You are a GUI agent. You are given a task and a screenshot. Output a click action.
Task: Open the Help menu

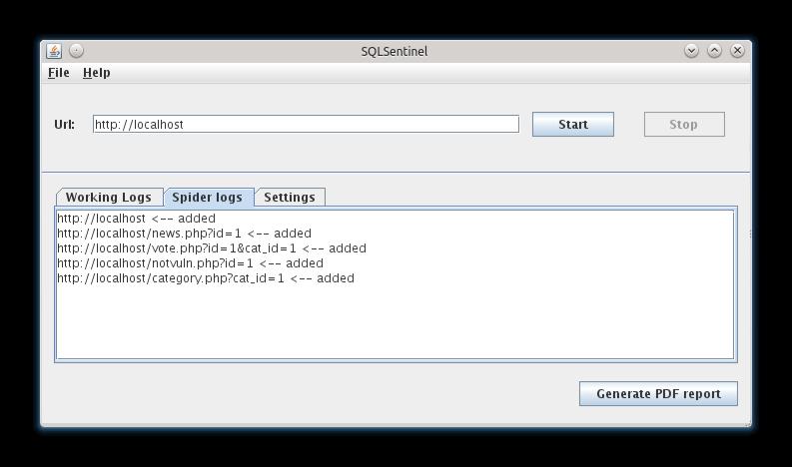point(97,73)
